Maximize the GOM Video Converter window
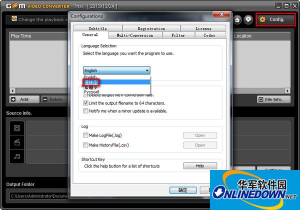Image resolution: width=300 pixels, height=210 pixels. tap(286, 6)
